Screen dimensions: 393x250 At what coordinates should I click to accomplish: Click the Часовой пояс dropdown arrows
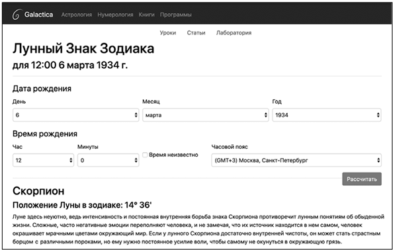pos(378,160)
